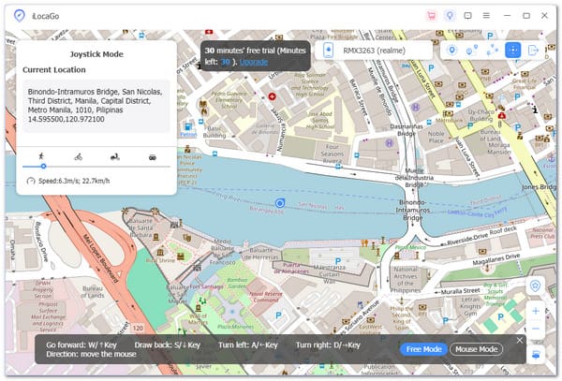This screenshot has height=381, width=562.
Task: Close the keyboard instructions bar
Action: (x=520, y=340)
